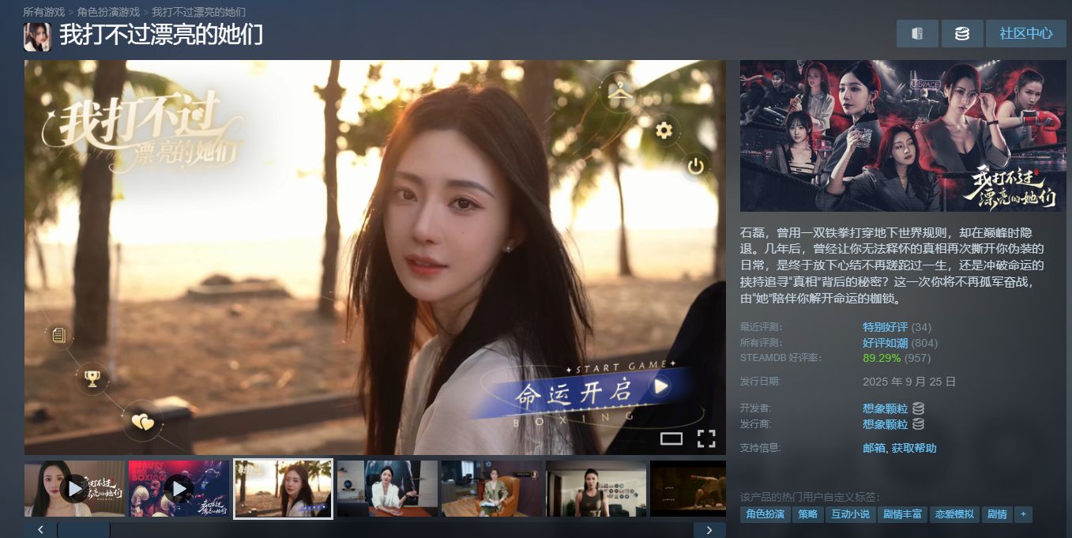This screenshot has width=1072, height=538.
Task: Click the release date 2025 年 9 月 25 日
Action: click(909, 382)
